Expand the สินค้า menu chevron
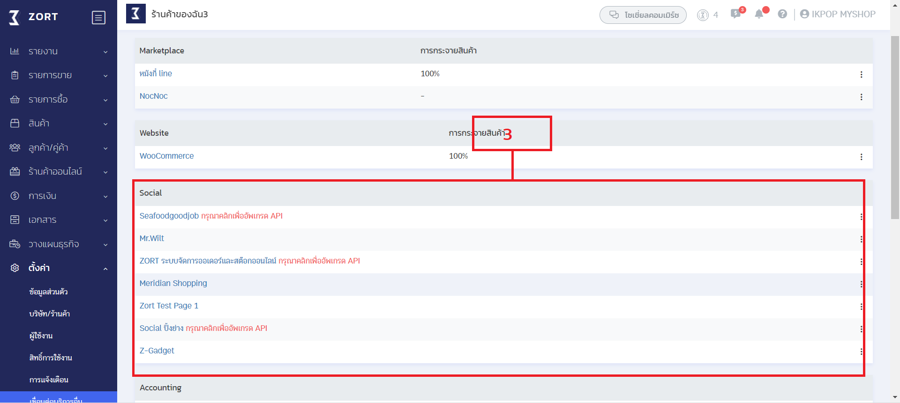The image size is (900, 403). 105,124
